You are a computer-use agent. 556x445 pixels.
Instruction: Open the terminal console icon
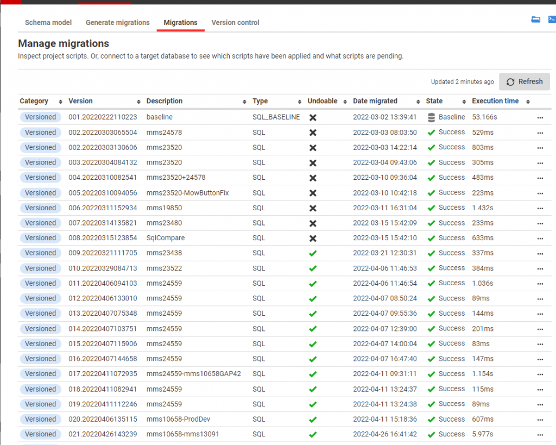pyautogui.click(x=552, y=19)
